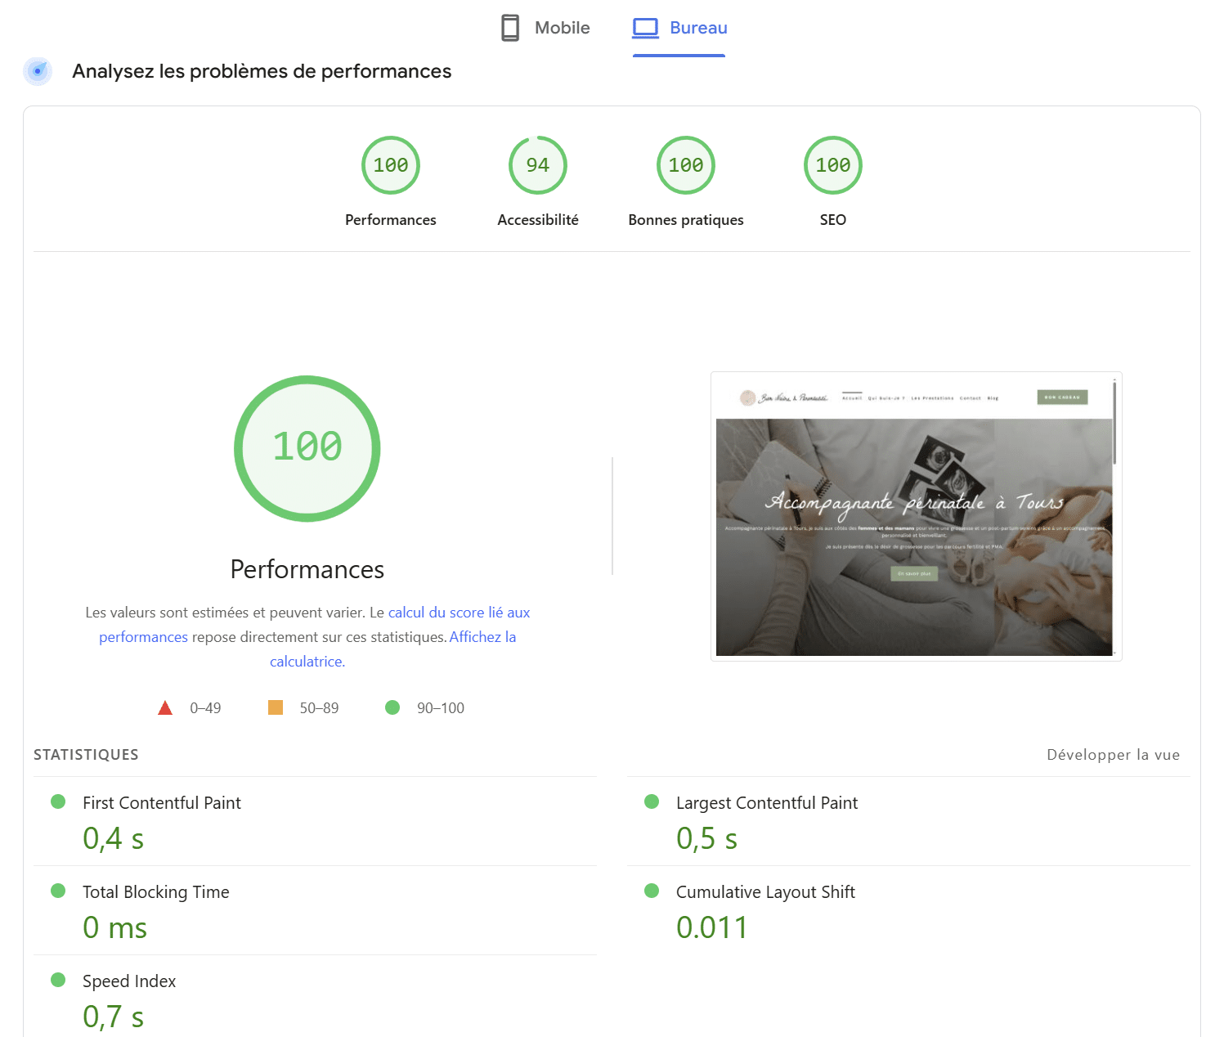Click the green dot beside First Contentful Paint
1215x1037 pixels.
tap(57, 801)
